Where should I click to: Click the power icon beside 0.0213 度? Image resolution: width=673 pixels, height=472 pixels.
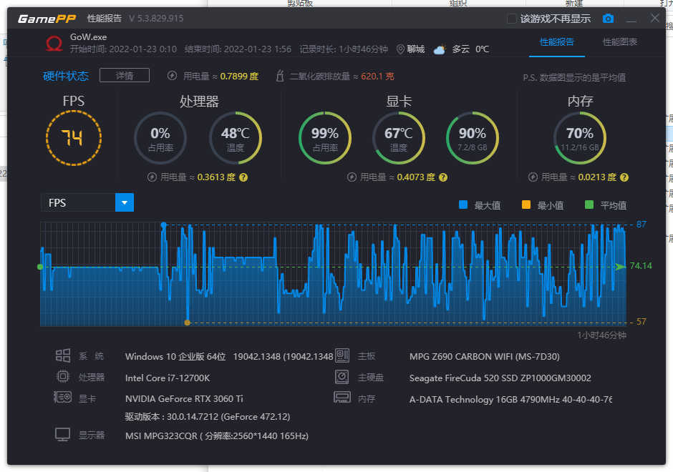tap(533, 177)
